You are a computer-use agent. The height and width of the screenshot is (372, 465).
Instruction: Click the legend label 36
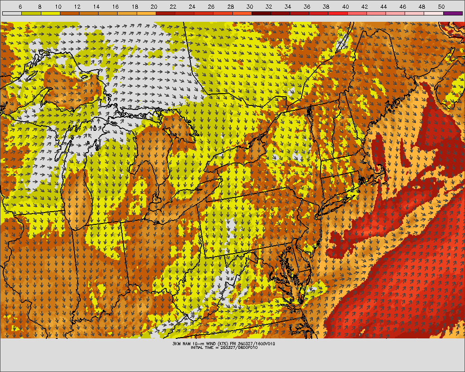pyautogui.click(x=307, y=6)
